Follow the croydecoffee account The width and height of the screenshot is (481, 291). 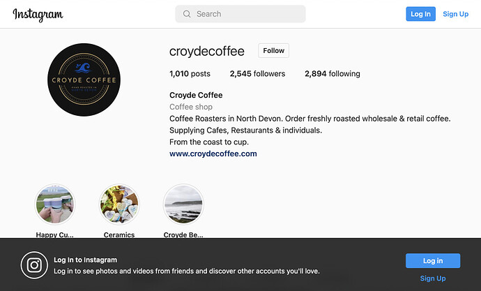(274, 51)
